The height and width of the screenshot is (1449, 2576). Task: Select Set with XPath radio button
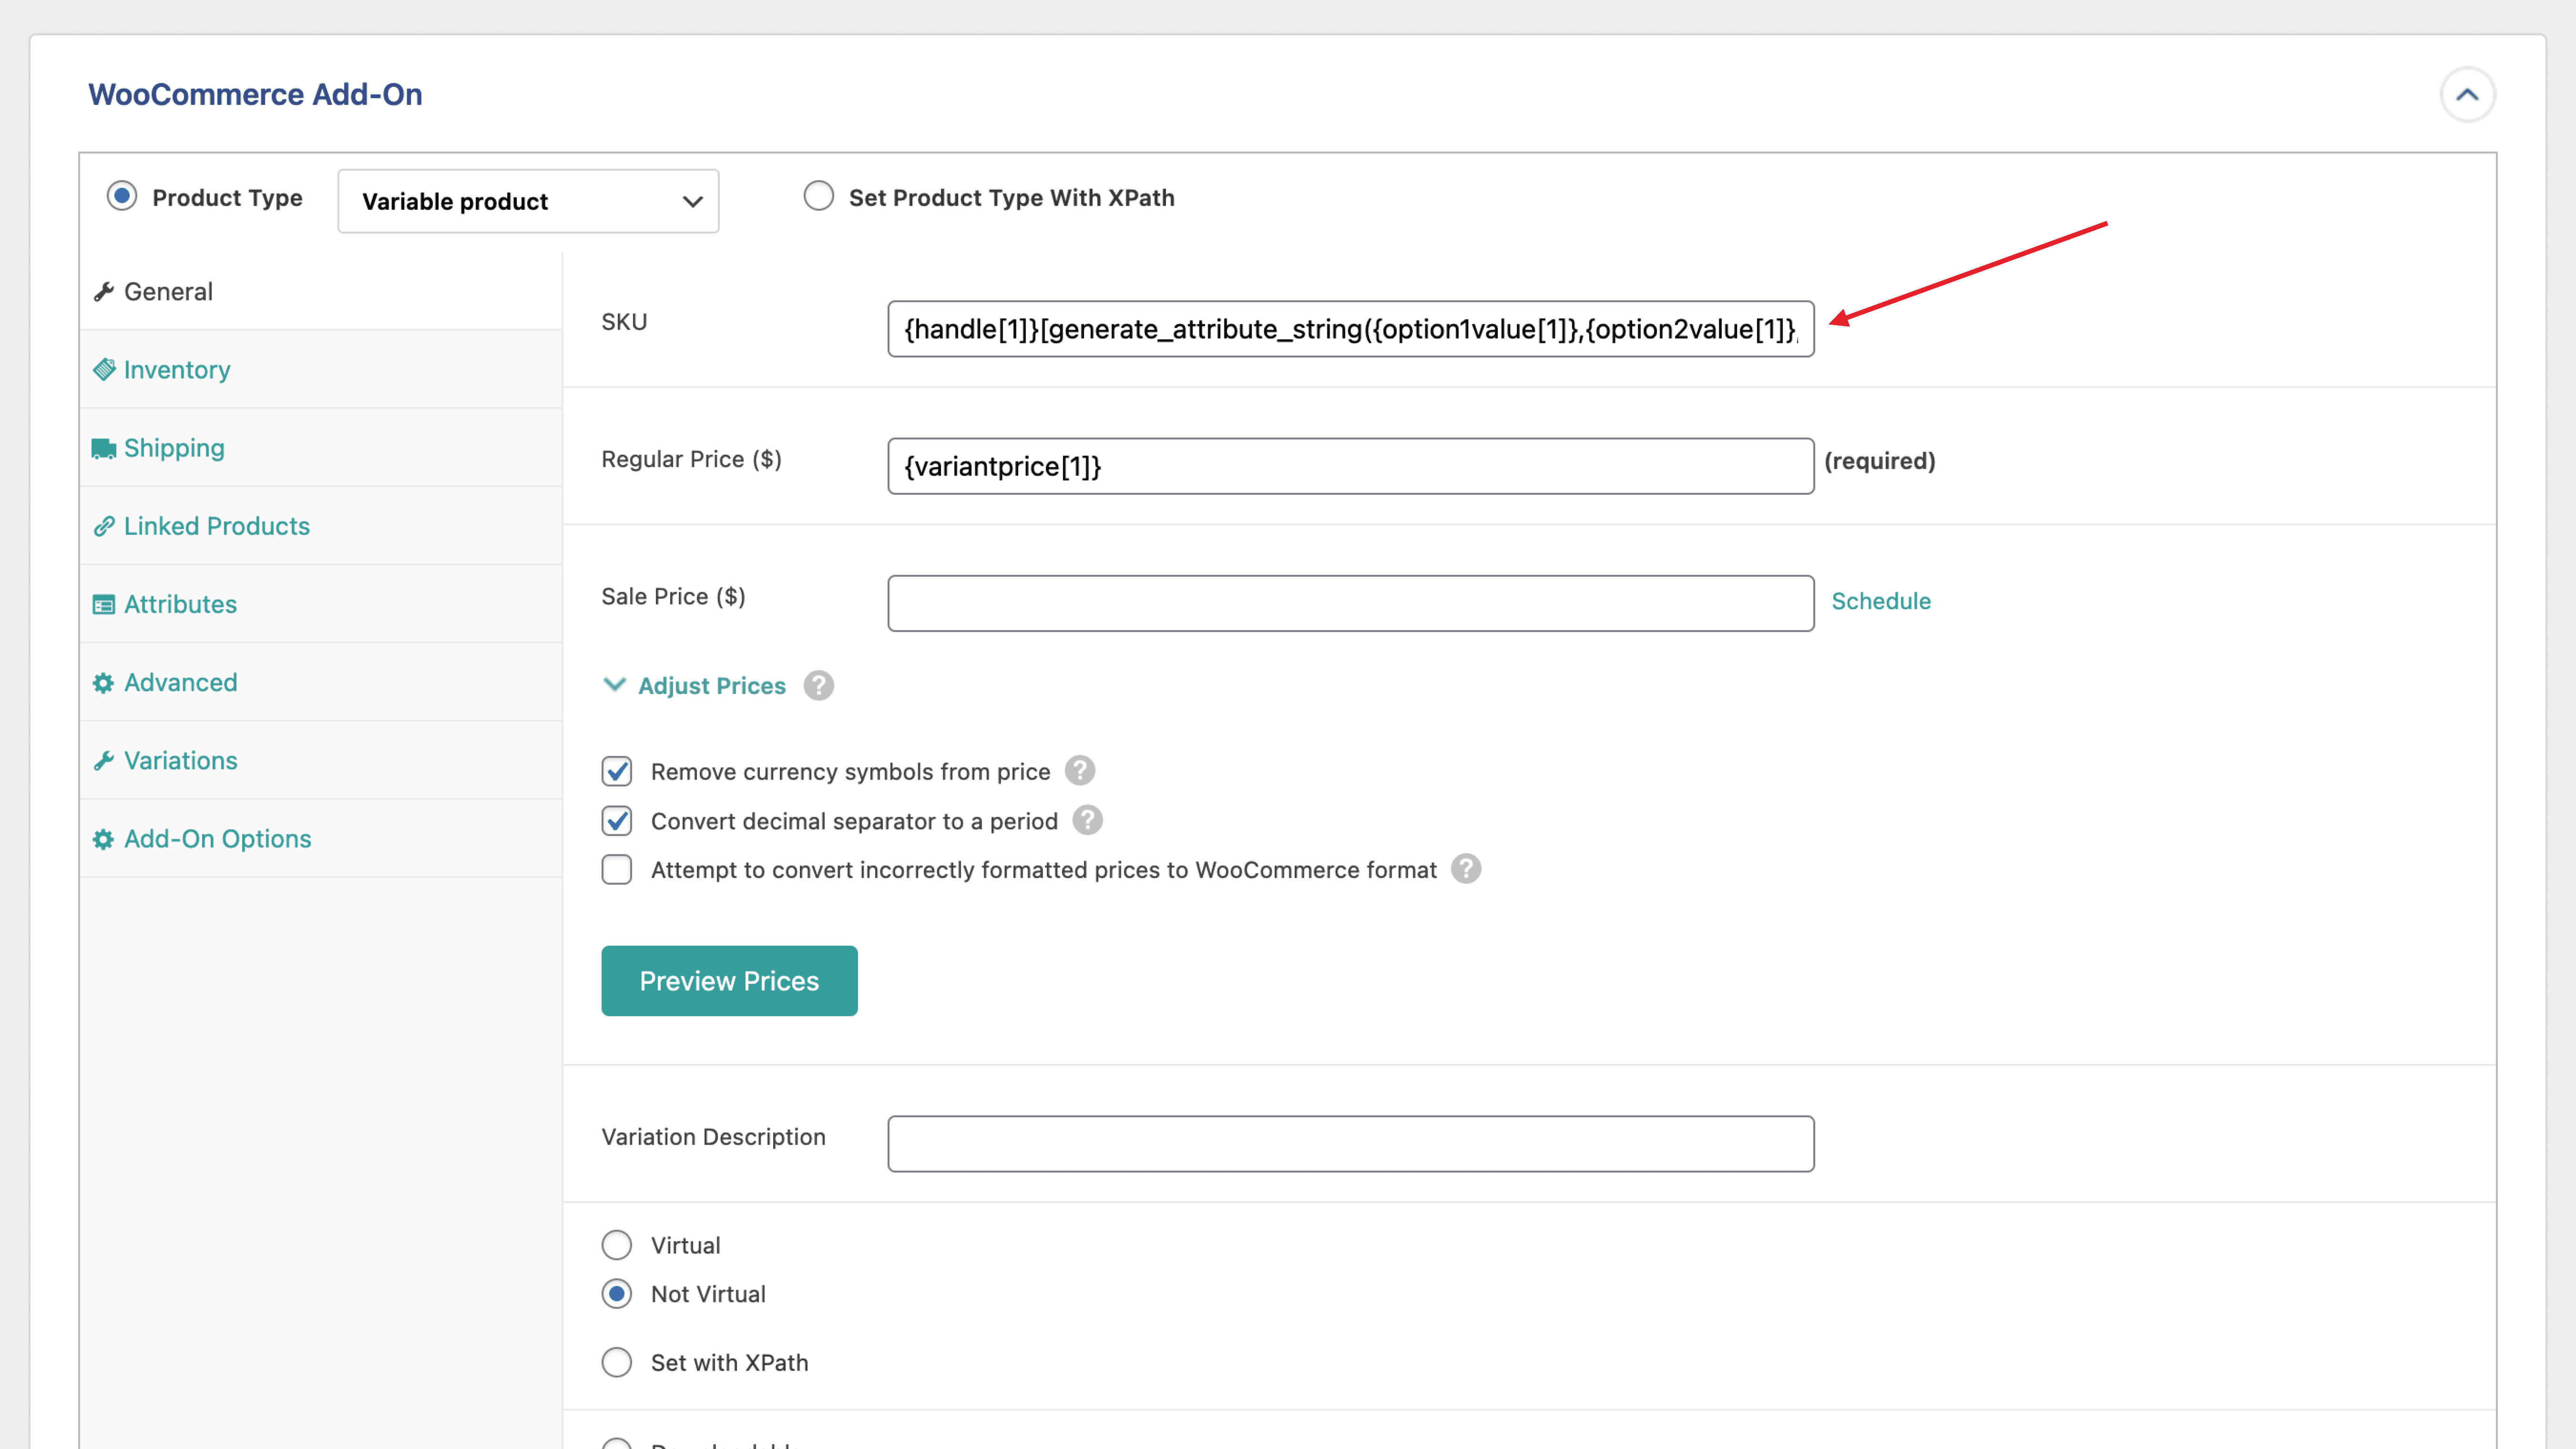(617, 1362)
